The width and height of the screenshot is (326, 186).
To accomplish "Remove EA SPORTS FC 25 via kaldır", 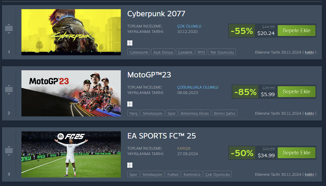I will point(309,174).
